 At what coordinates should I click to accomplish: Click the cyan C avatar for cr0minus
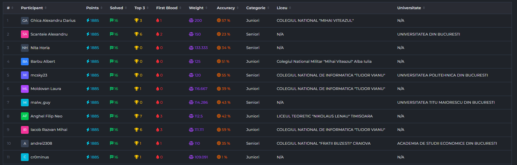pyautogui.click(x=25, y=157)
